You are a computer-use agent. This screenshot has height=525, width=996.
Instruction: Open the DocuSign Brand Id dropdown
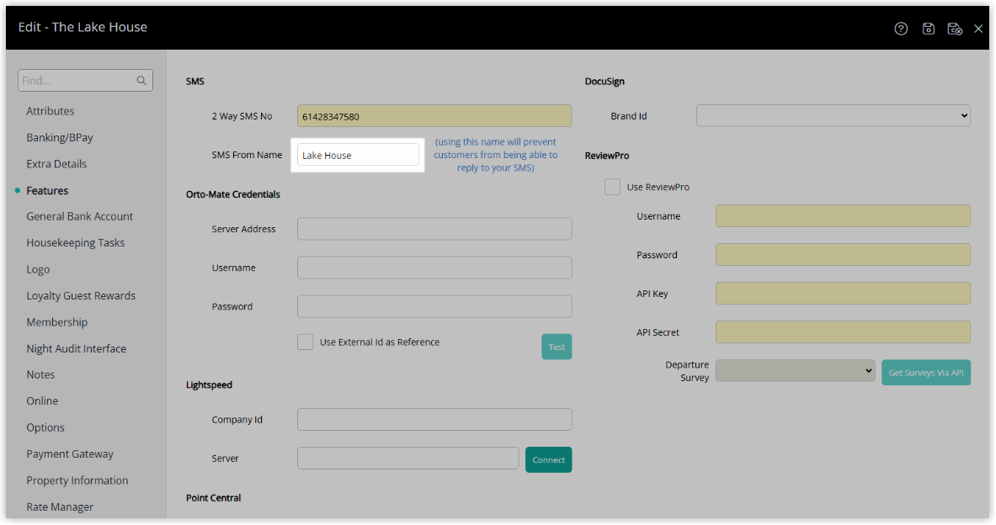(834, 115)
